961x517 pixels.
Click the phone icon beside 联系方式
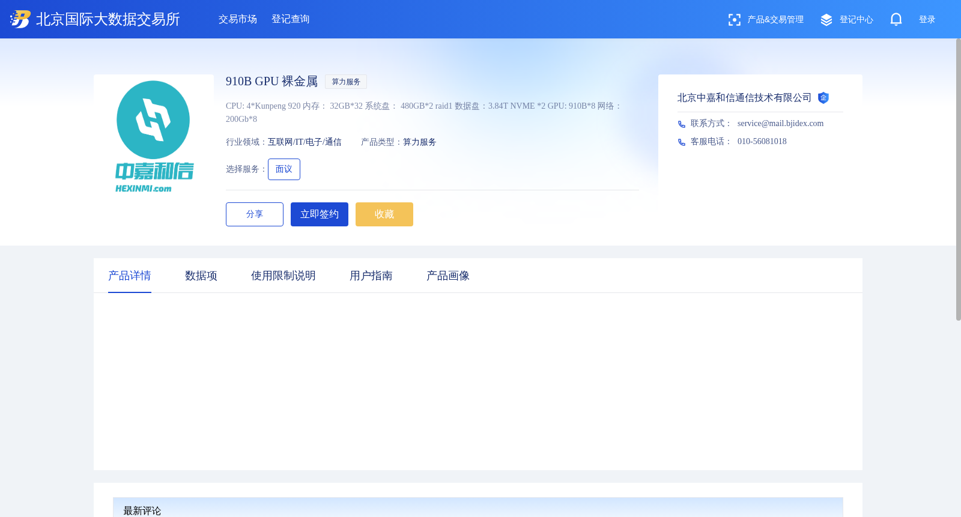coord(682,124)
